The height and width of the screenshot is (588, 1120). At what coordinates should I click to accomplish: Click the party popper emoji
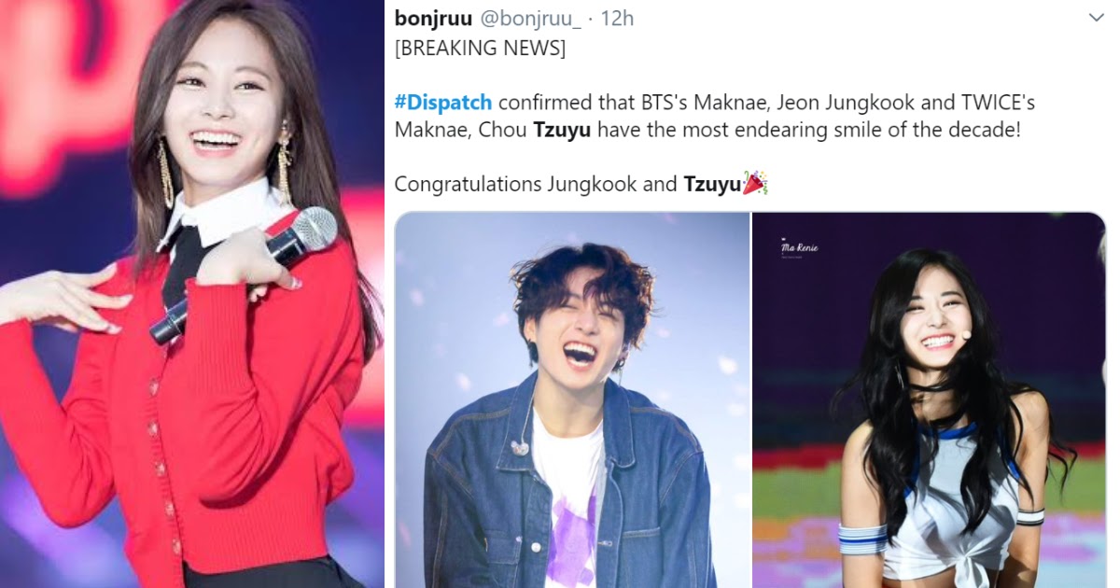754,183
